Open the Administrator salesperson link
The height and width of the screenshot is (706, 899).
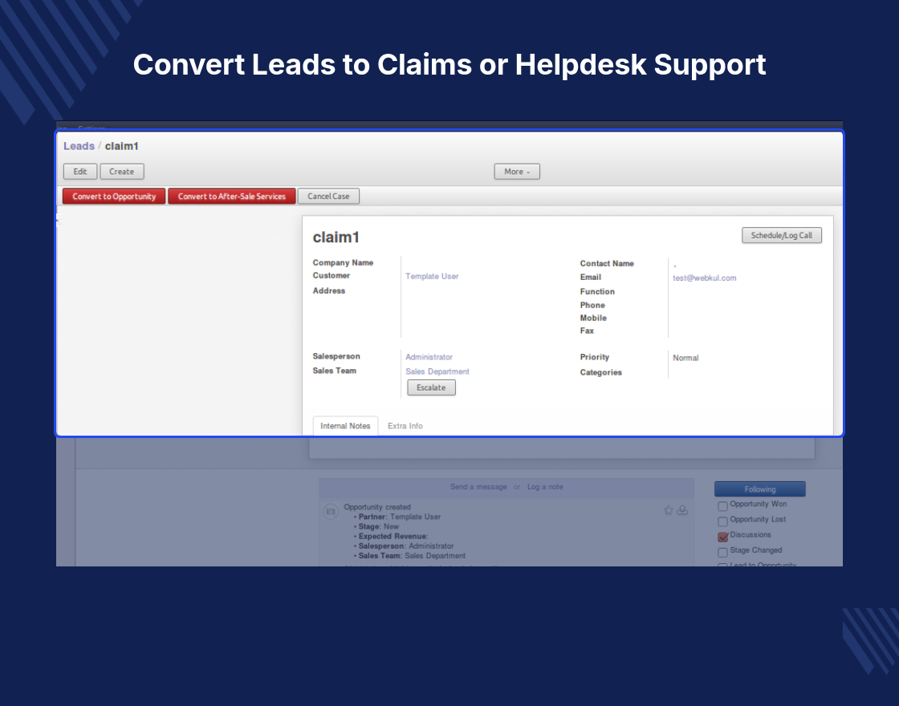429,357
